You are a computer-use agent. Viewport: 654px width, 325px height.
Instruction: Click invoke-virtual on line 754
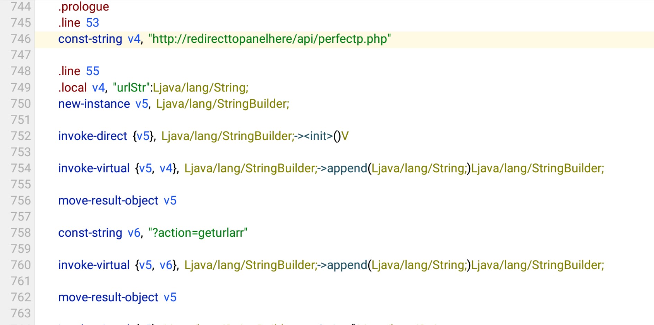(x=94, y=168)
